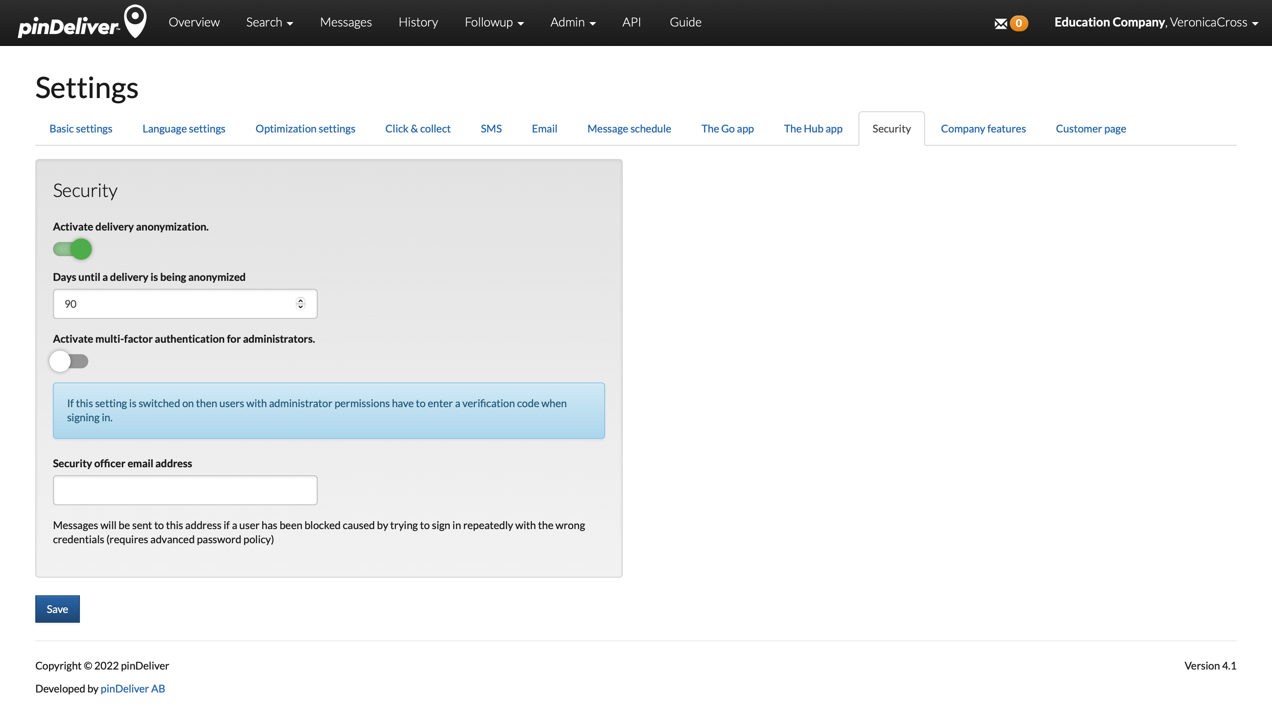This screenshot has height=719, width=1272.
Task: Go to the Overview page
Action: [194, 22]
